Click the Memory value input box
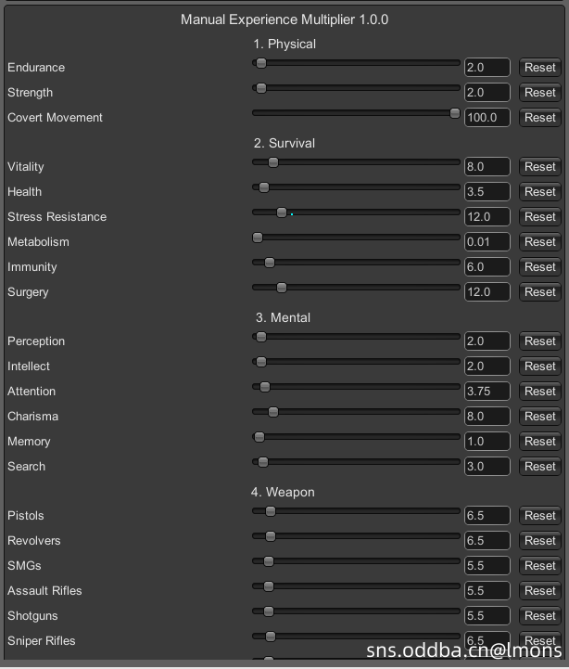This screenshot has height=669, width=569. (487, 442)
